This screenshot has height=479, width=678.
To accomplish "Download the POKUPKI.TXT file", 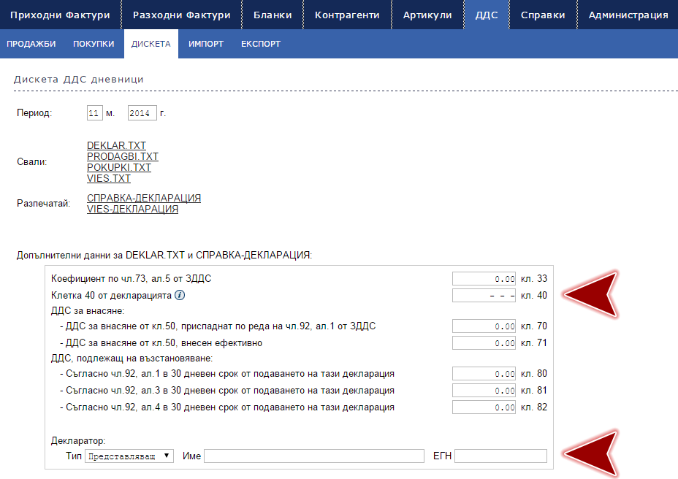I will 119,168.
